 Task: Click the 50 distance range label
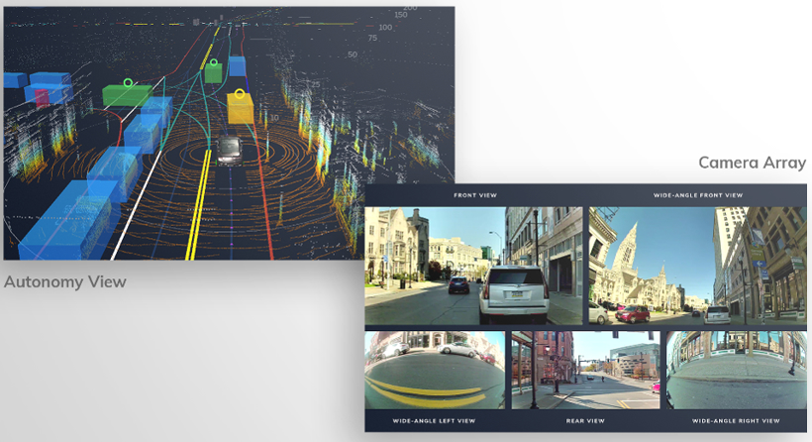click(x=351, y=54)
